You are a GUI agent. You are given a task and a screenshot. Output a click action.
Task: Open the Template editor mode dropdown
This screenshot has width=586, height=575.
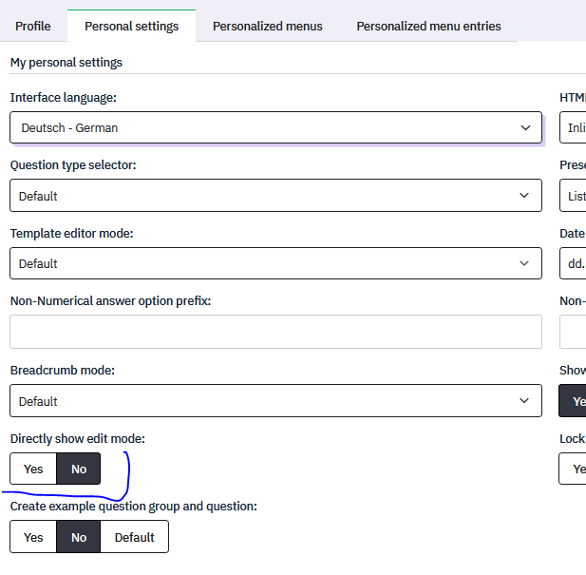[275, 263]
